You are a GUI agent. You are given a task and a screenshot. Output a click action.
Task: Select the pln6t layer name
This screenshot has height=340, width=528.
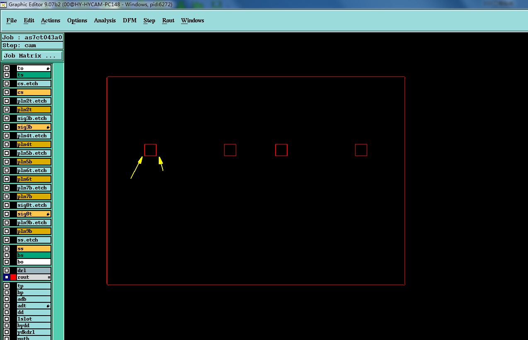[x=34, y=179]
